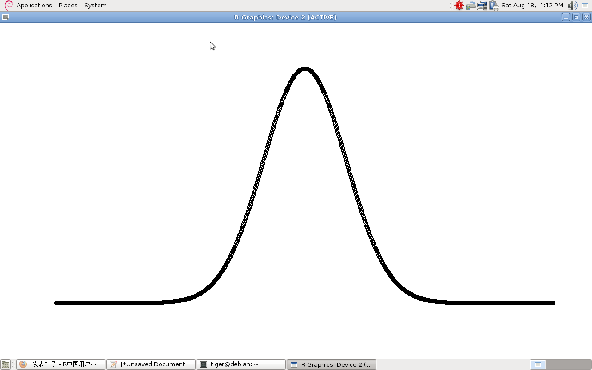
Task: Minimize the R Graphics window
Action: [x=566, y=17]
